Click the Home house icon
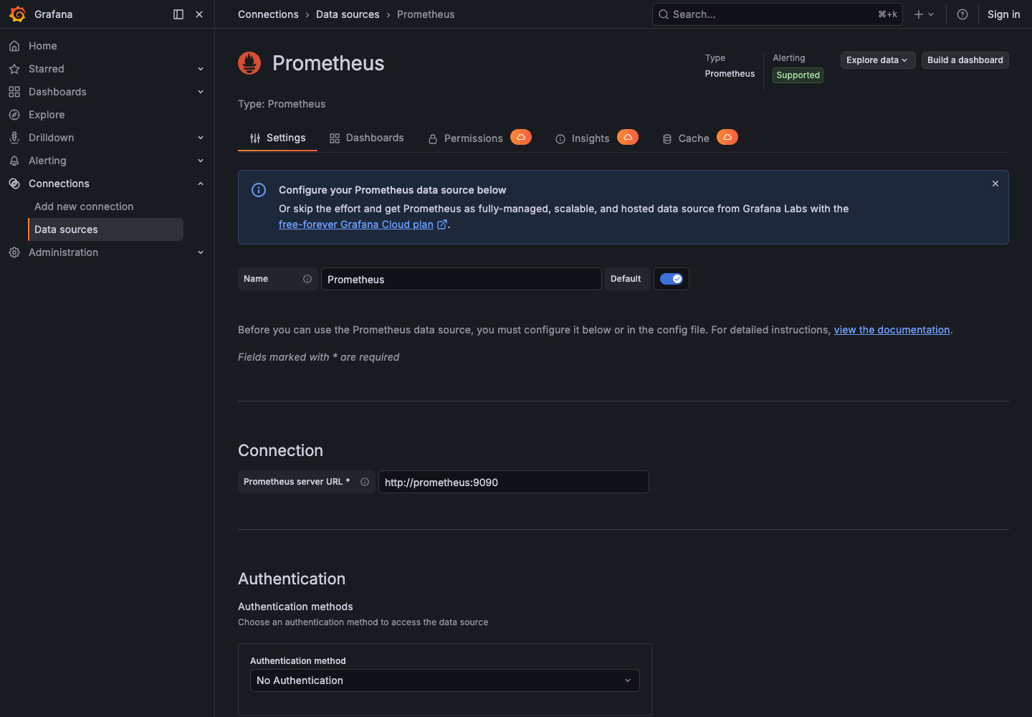Image resolution: width=1032 pixels, height=717 pixels. click(14, 46)
